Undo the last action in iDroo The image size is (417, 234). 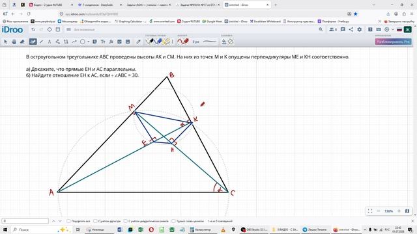pyautogui.click(x=33, y=29)
